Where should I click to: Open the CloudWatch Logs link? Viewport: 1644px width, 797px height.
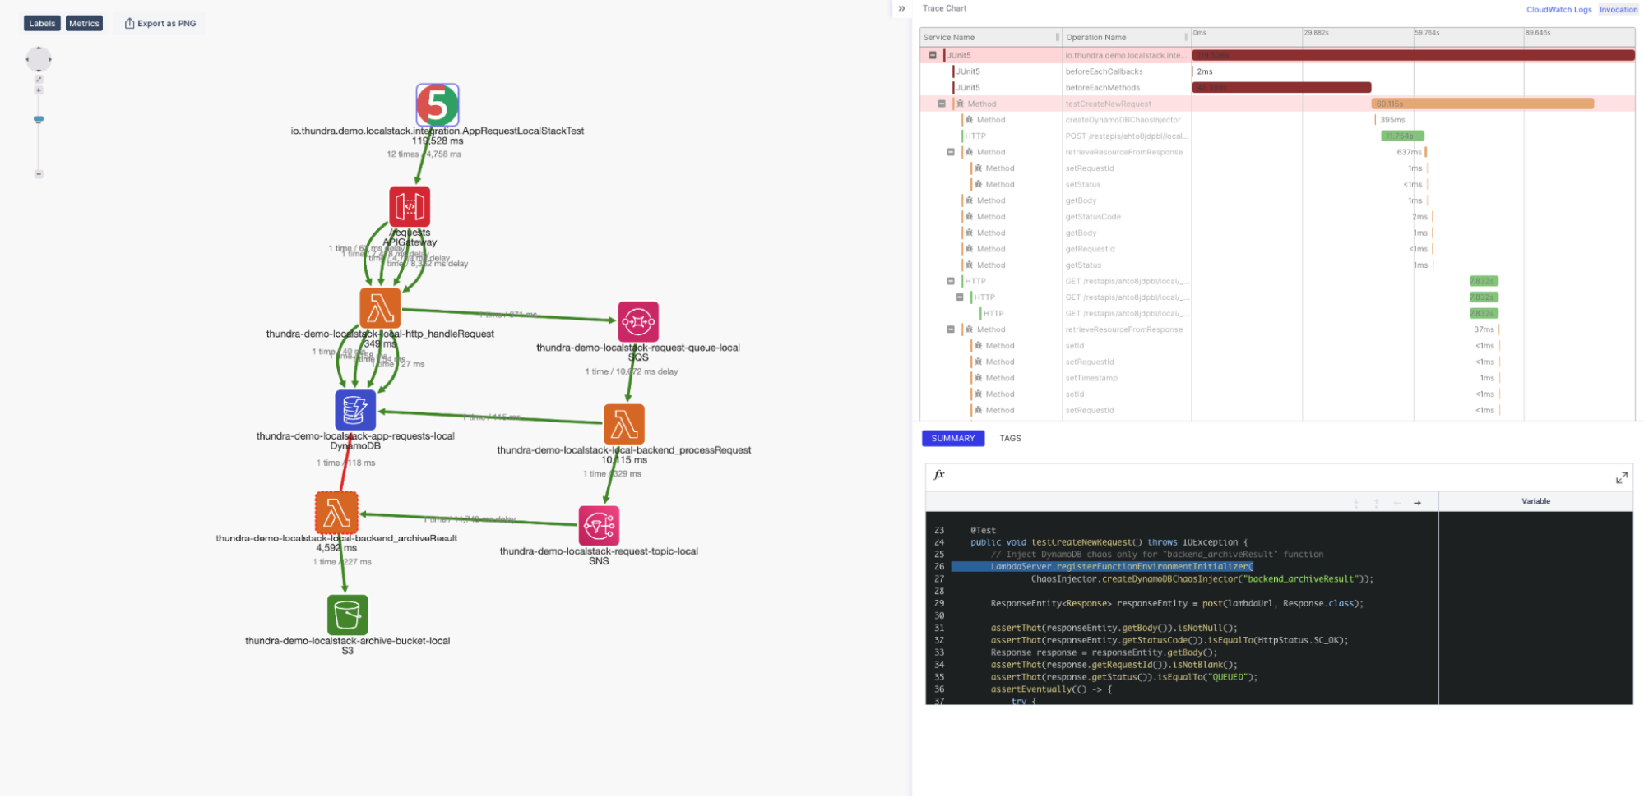coord(1558,10)
